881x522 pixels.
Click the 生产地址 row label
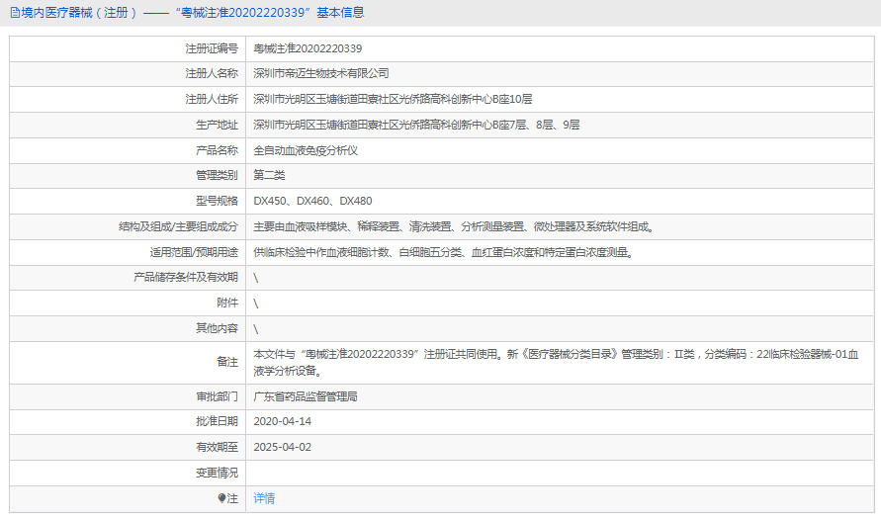217,125
